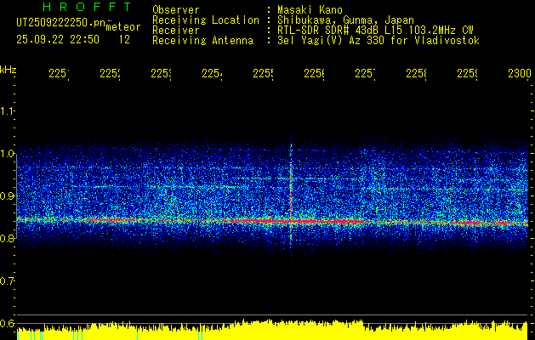Image resolution: width=535 pixels, height=340 pixels.
Task: Click the 2253 time axis label
Action: [x=161, y=73]
